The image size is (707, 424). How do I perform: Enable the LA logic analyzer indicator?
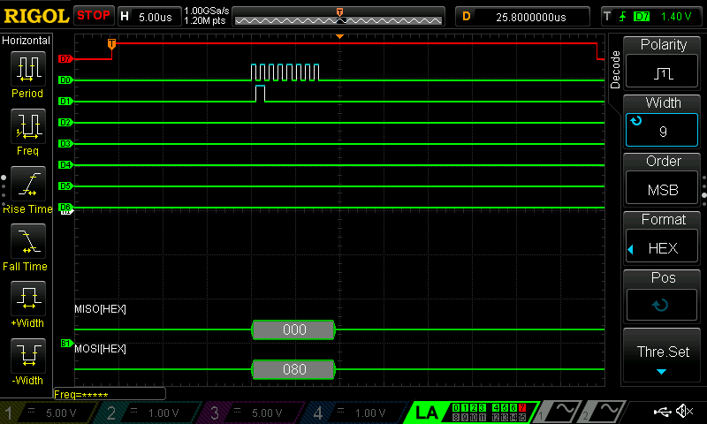pyautogui.click(x=427, y=413)
